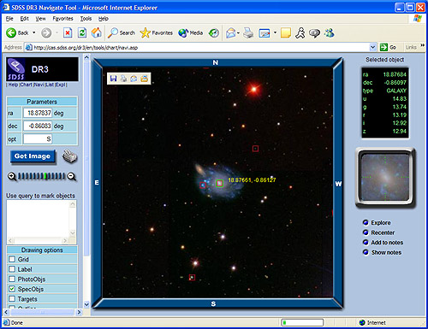Open the View menu

40,19
